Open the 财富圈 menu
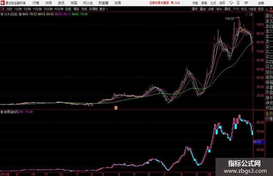Image resolution: width=273 pixels, height=176 pixels. click(103, 3)
